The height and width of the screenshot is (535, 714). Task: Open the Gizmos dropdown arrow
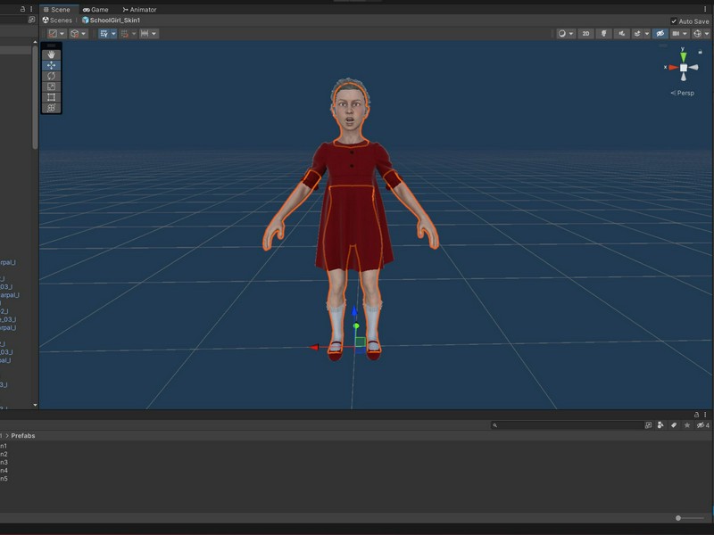[707, 34]
